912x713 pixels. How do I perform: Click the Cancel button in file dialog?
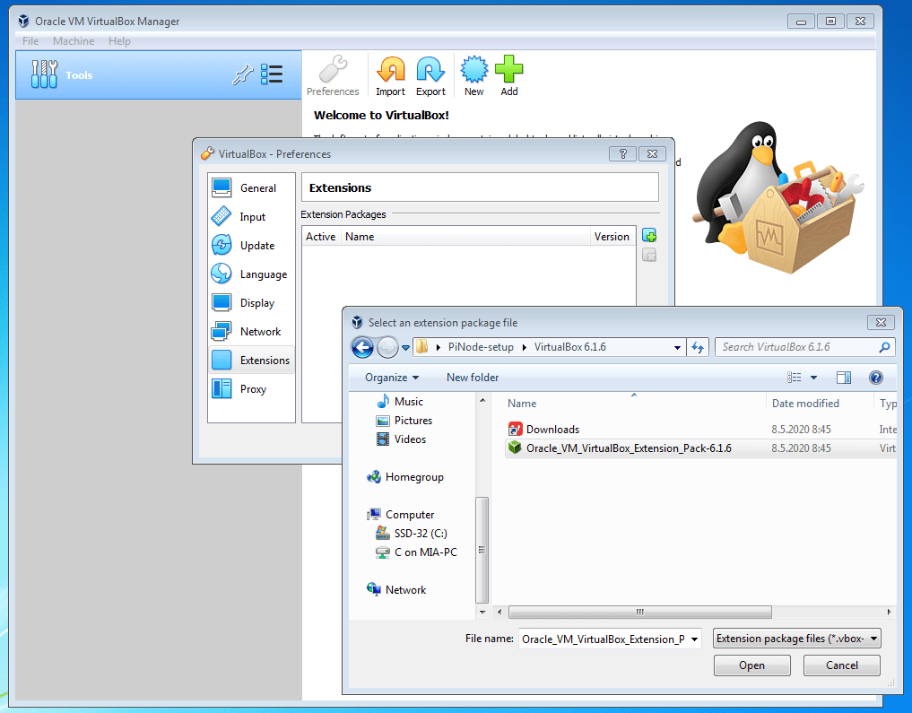tap(842, 665)
